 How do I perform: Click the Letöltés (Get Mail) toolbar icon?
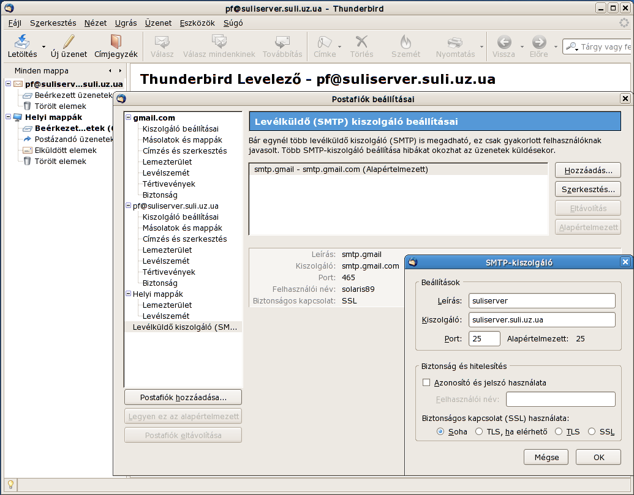pyautogui.click(x=22, y=42)
